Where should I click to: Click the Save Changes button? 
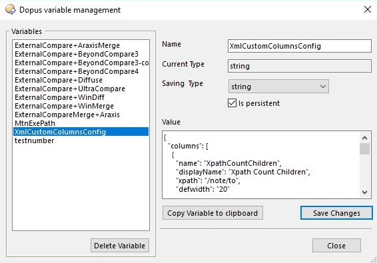coord(336,213)
